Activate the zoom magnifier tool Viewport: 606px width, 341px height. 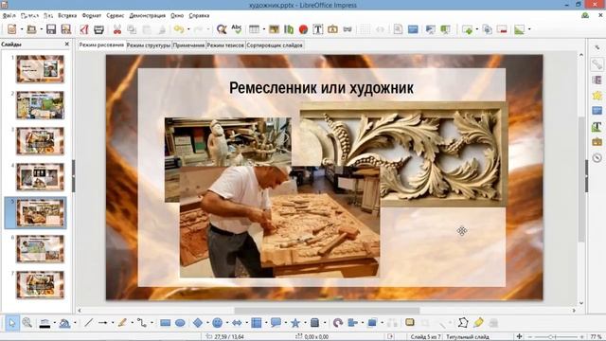click(x=27, y=322)
